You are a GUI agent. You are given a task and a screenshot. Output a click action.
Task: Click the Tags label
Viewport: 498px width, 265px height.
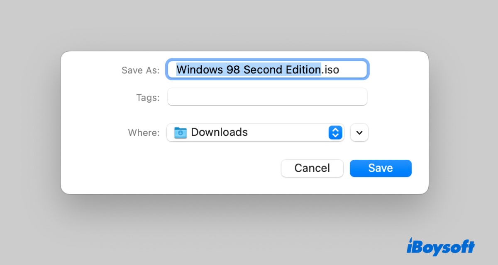149,97
